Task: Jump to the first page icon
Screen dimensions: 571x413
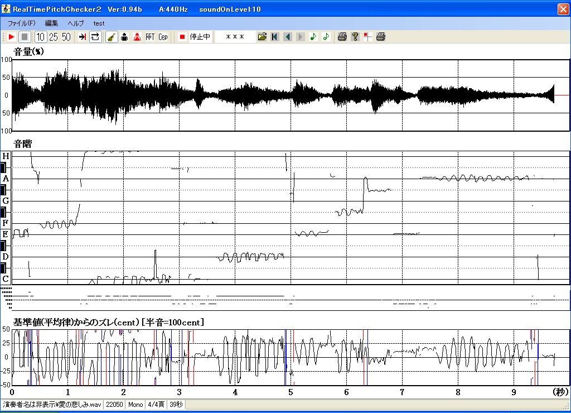Action: pyautogui.click(x=275, y=37)
